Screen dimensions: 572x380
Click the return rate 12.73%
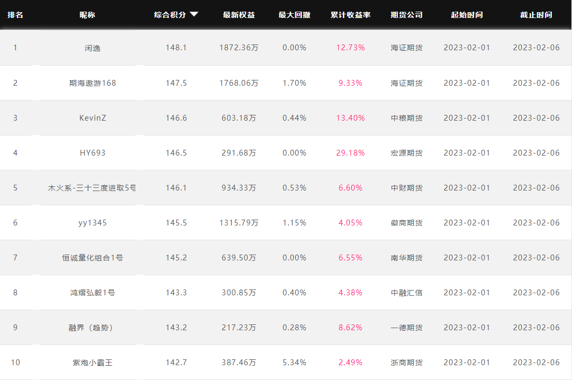point(351,48)
